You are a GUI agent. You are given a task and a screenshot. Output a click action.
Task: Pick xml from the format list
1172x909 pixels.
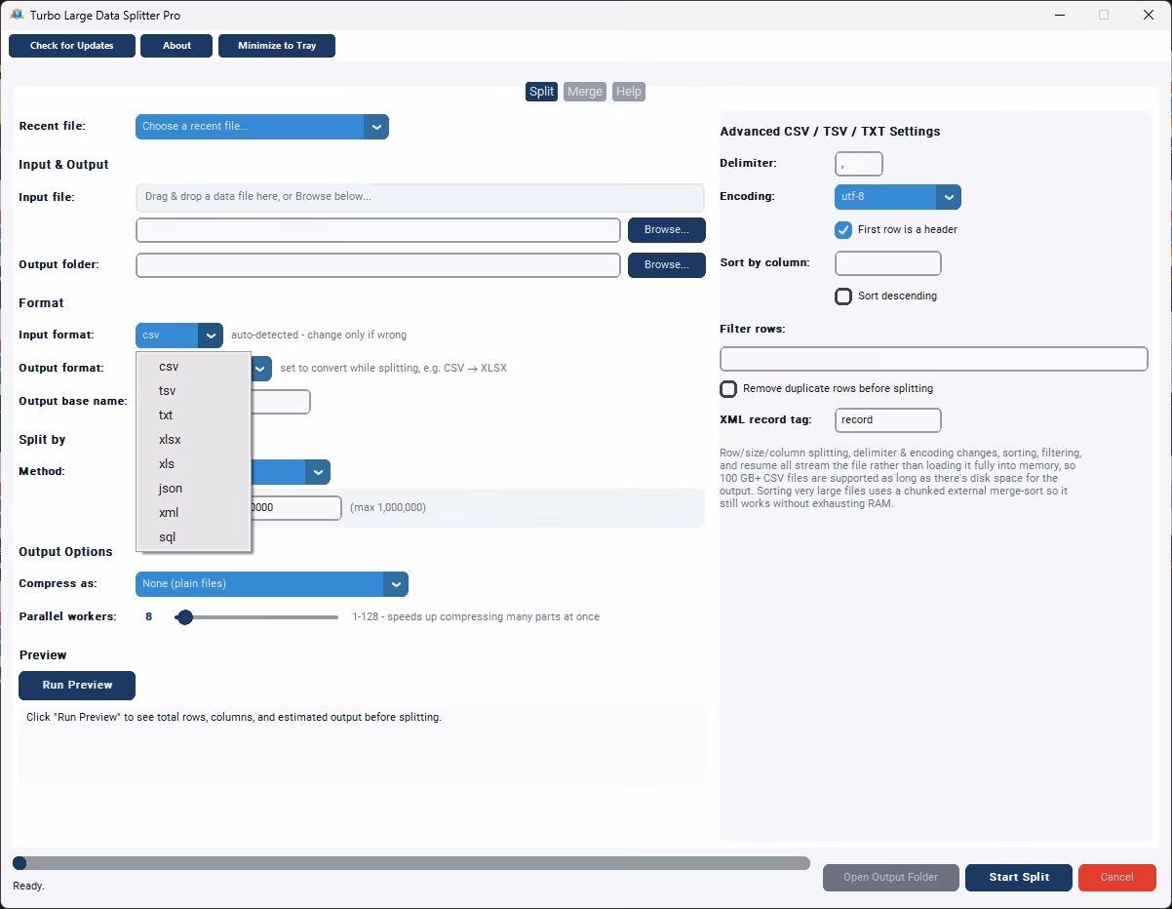coord(194,513)
